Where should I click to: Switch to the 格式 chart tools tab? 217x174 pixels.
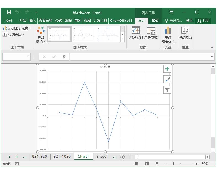tap(155, 21)
